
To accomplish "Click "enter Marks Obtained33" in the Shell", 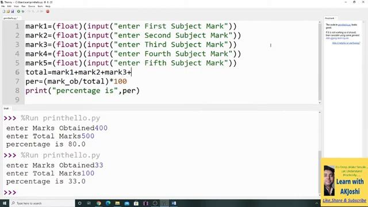I will [55, 165].
